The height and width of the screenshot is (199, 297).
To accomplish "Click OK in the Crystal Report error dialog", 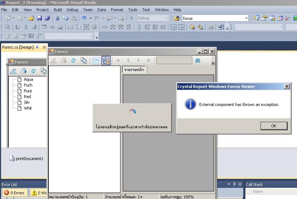I will pyautogui.click(x=274, y=126).
